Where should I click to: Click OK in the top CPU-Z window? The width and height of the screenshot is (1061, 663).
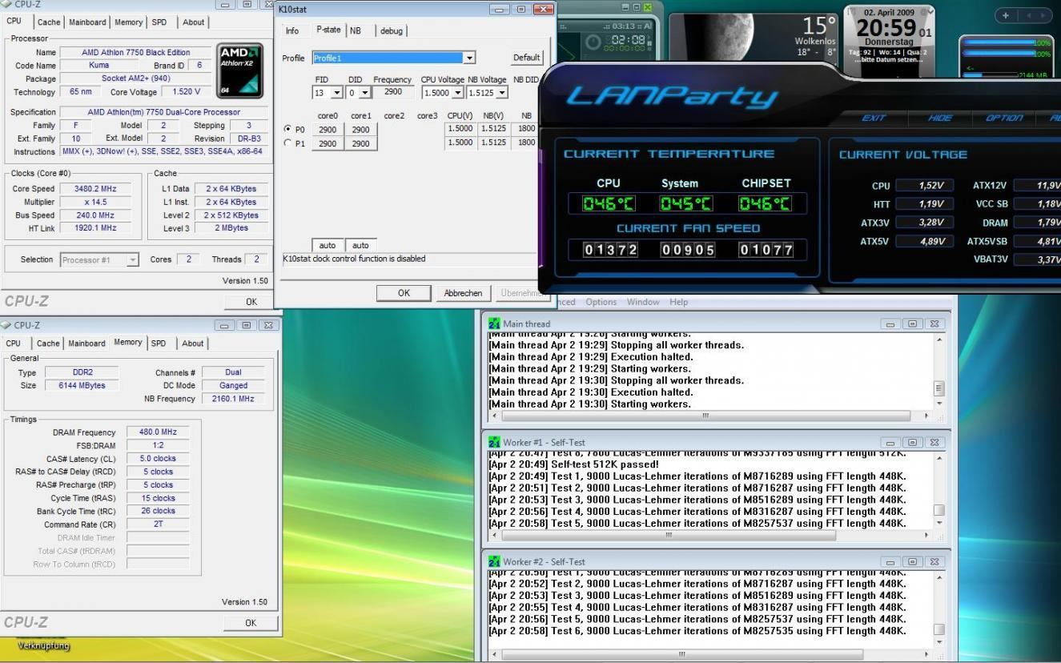pyautogui.click(x=251, y=302)
